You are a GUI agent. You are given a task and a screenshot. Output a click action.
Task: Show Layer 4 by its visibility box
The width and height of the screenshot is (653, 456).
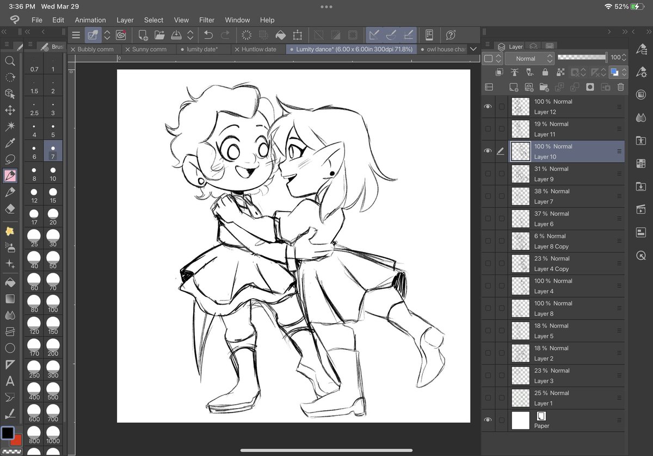click(x=488, y=286)
